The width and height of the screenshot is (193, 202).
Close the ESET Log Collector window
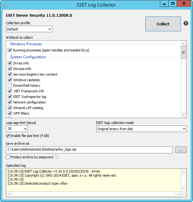pos(184,4)
